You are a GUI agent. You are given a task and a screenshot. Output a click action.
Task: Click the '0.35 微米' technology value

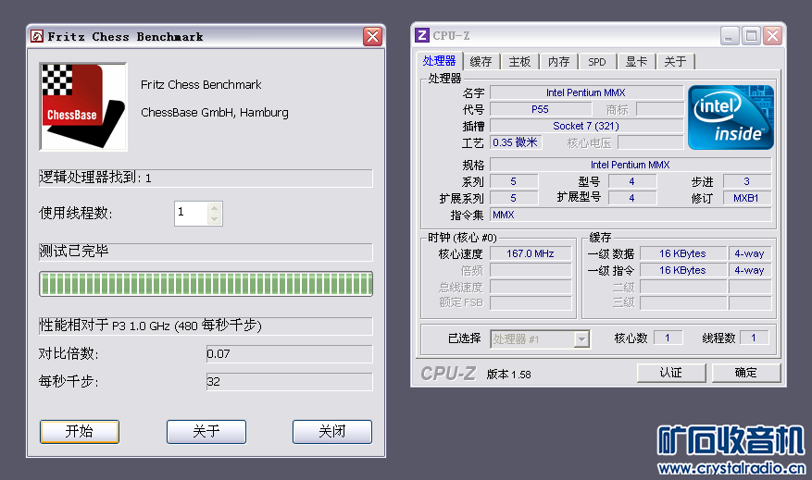[x=516, y=142]
